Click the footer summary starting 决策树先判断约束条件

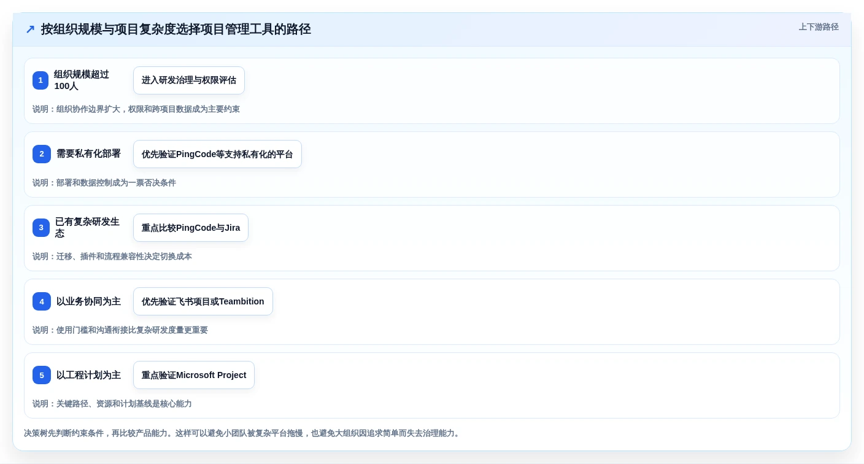(x=243, y=433)
